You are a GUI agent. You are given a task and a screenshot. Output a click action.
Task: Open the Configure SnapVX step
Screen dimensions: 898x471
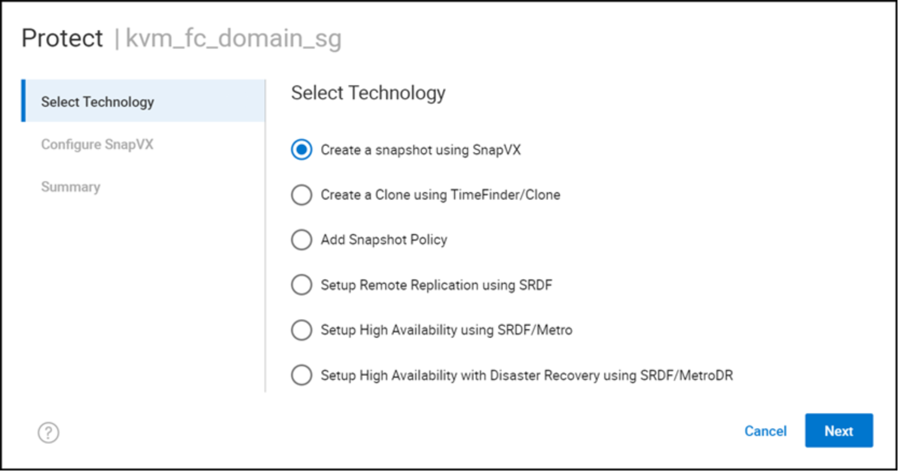tap(97, 144)
